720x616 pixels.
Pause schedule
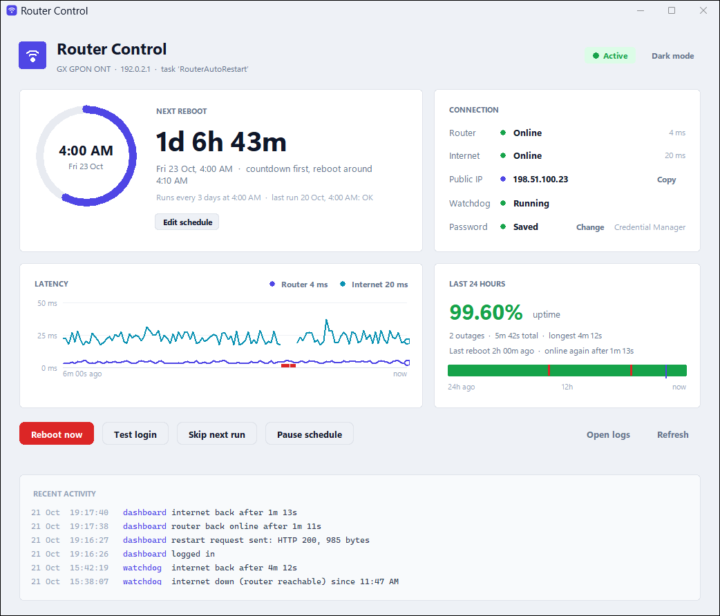pos(310,434)
